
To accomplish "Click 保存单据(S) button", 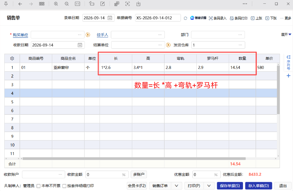I will point(230,186).
